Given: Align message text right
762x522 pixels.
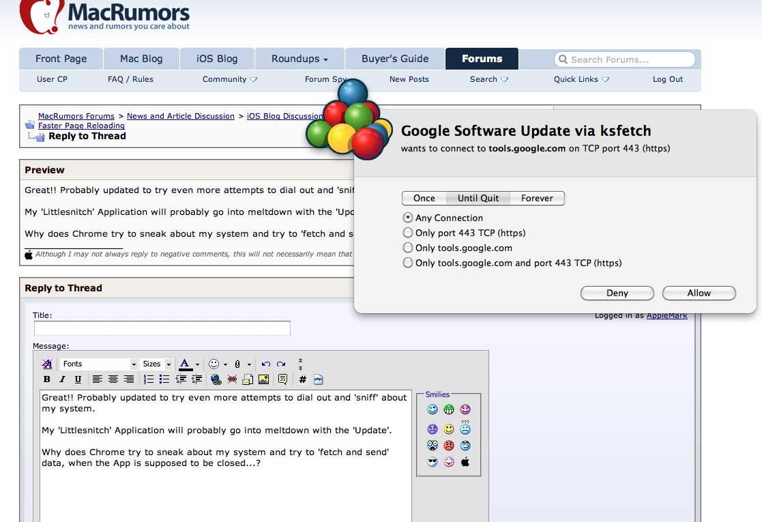Looking at the screenshot, I should [x=129, y=379].
